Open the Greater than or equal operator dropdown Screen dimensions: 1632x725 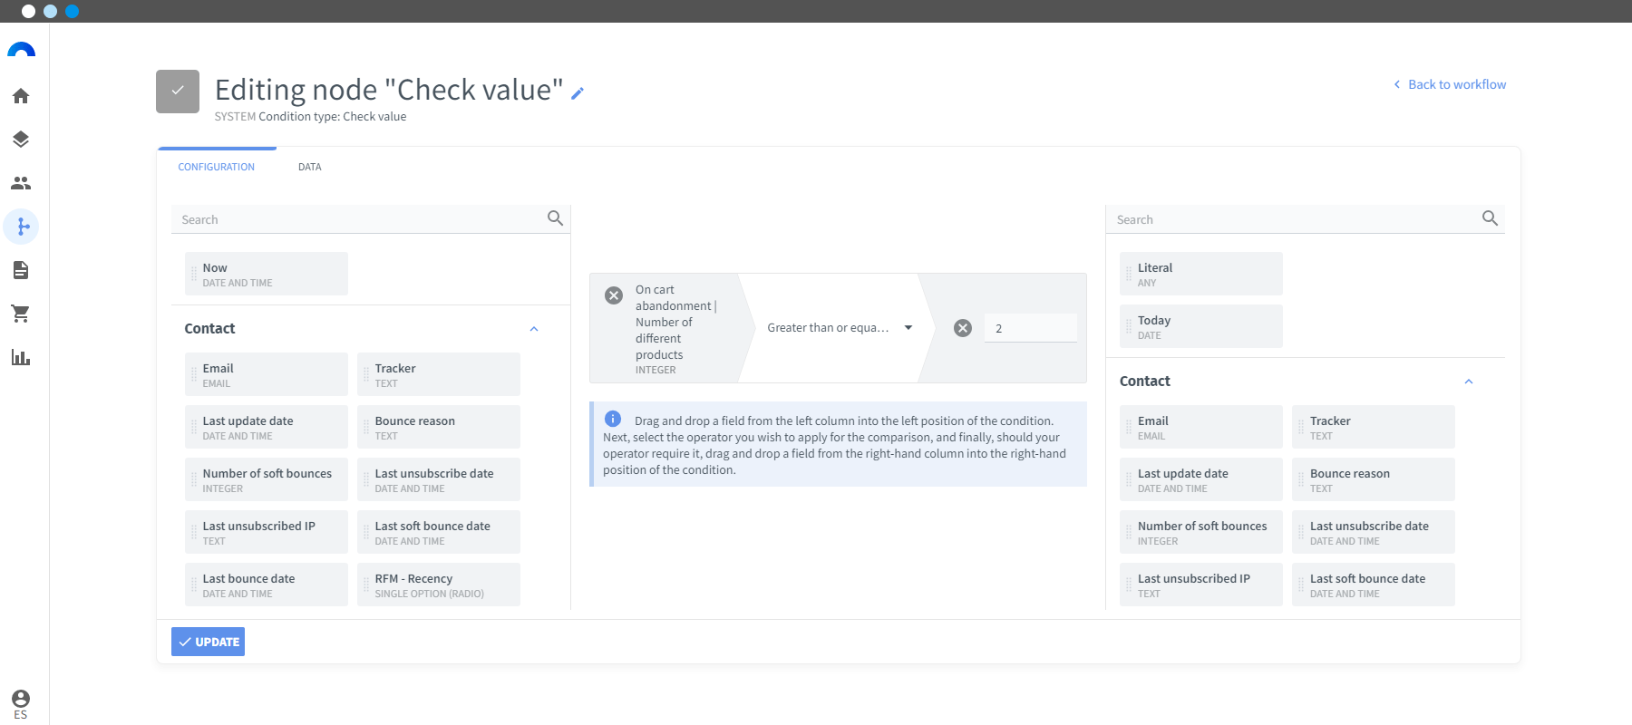[839, 328]
